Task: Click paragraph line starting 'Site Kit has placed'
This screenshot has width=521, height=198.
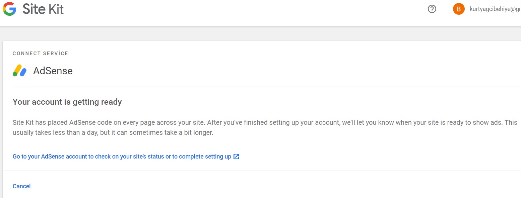Action: pos(265,122)
